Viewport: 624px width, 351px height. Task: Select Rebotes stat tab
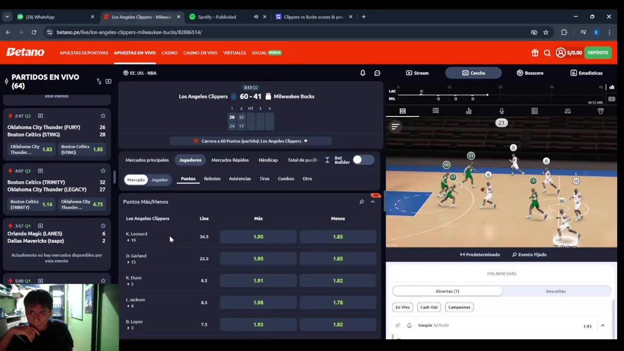(212, 179)
